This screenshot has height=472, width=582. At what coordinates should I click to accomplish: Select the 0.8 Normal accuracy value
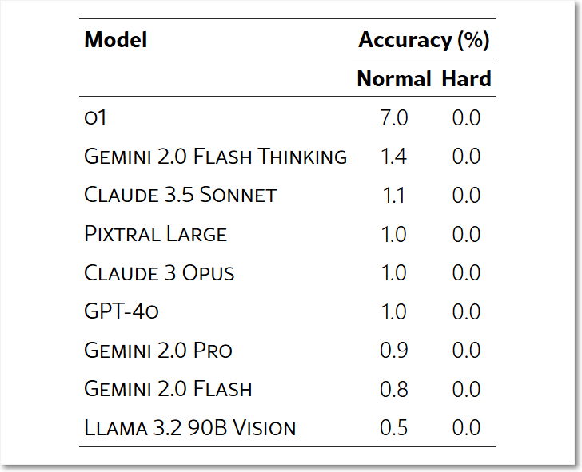point(394,389)
